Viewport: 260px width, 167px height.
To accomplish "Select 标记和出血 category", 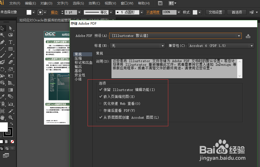I will [83, 63].
